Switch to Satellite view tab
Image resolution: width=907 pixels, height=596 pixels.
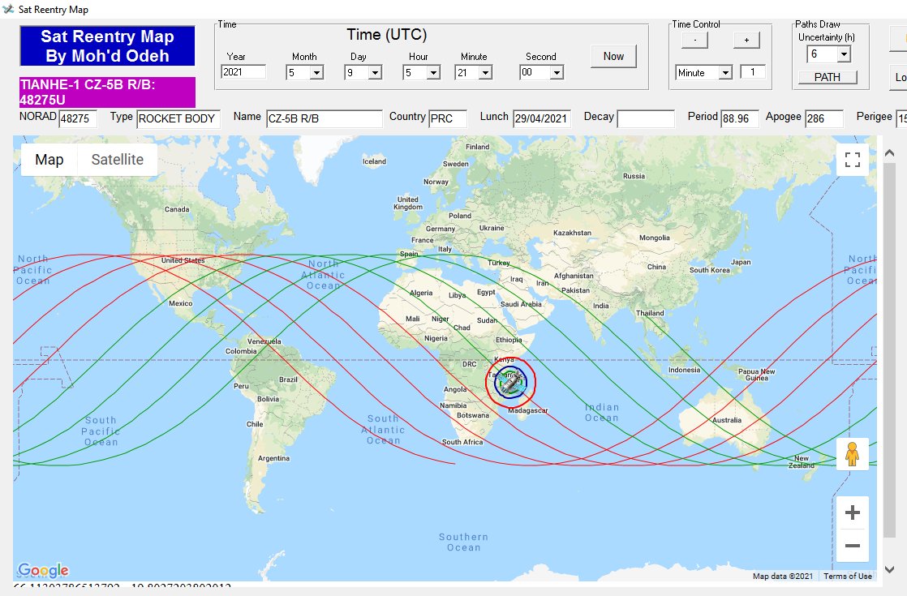pos(118,160)
